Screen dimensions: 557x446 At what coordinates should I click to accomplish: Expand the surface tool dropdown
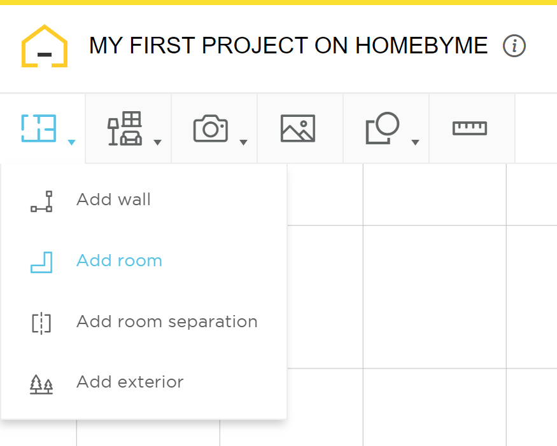pos(415,142)
